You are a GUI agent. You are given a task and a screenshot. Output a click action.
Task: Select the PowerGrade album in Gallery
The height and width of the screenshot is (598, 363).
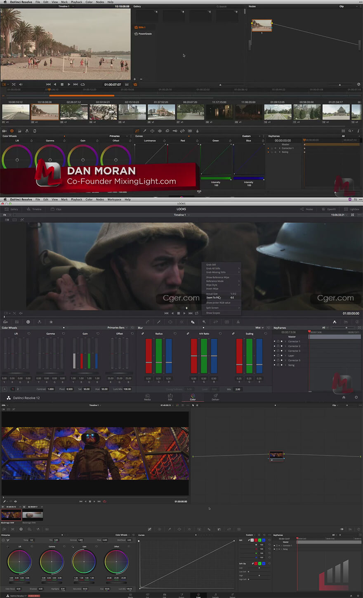pos(143,34)
